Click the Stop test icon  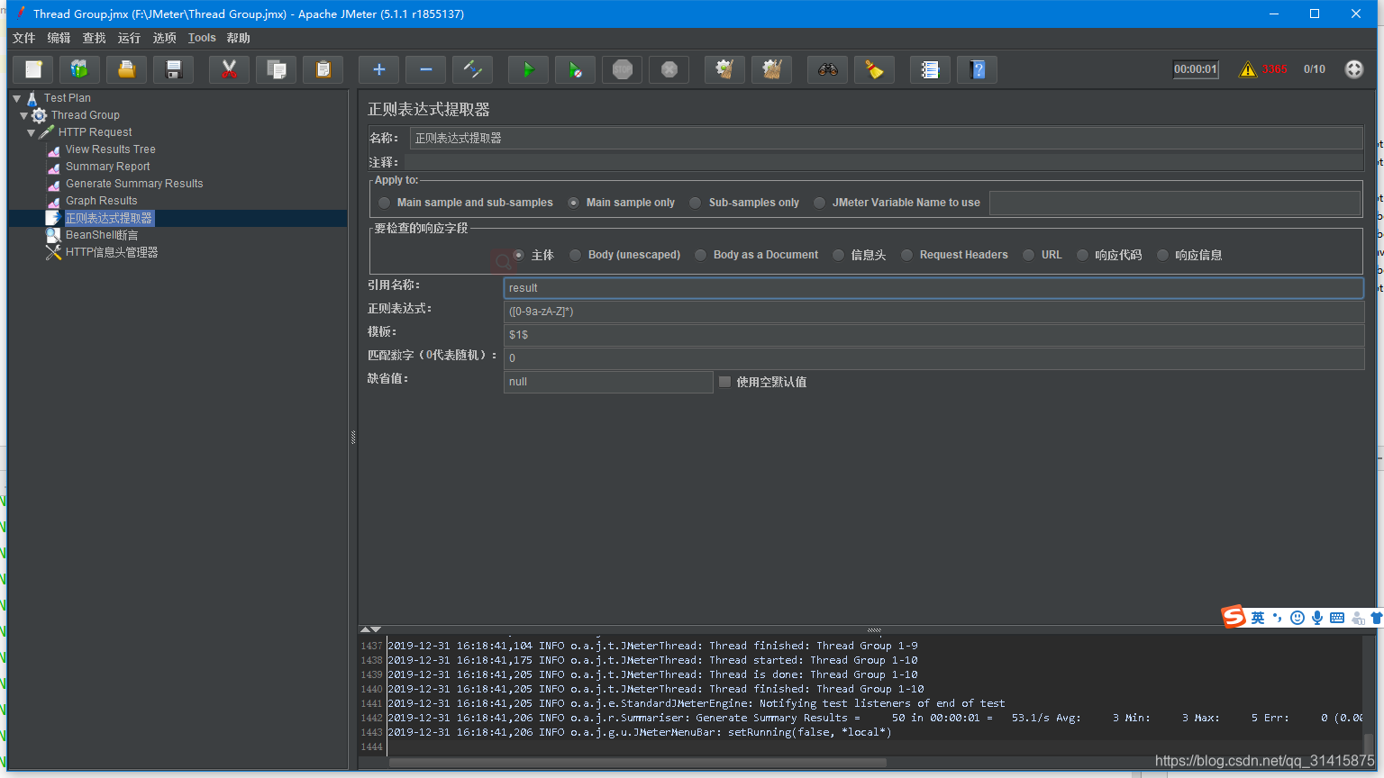pos(623,69)
